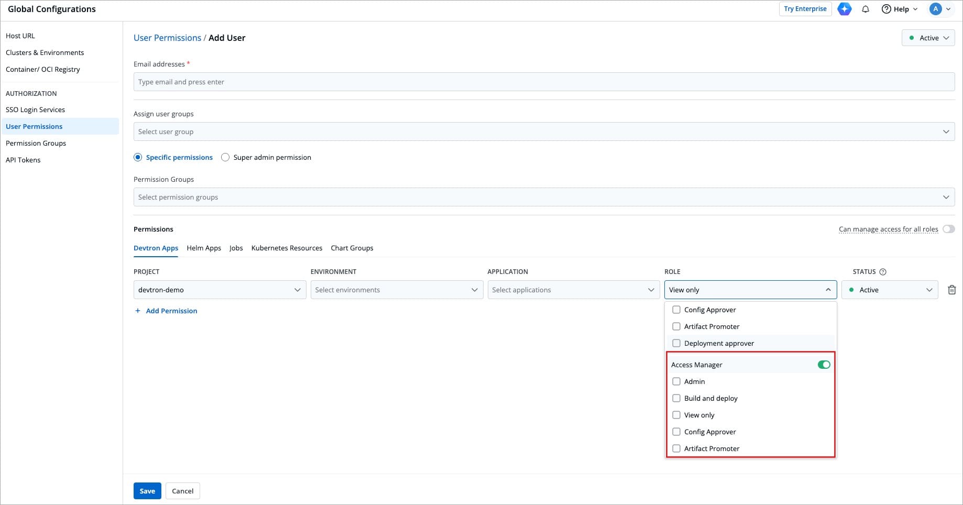Click the Help question mark icon

886,9
